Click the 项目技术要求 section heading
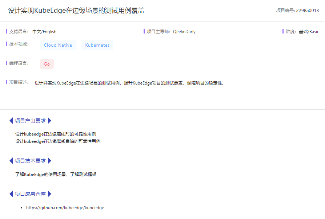Screen dimensions: 325x219 [x=30, y=161]
